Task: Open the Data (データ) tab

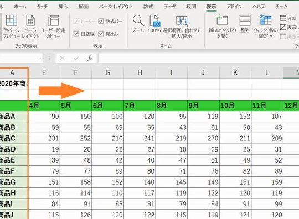Action: (x=169, y=7)
